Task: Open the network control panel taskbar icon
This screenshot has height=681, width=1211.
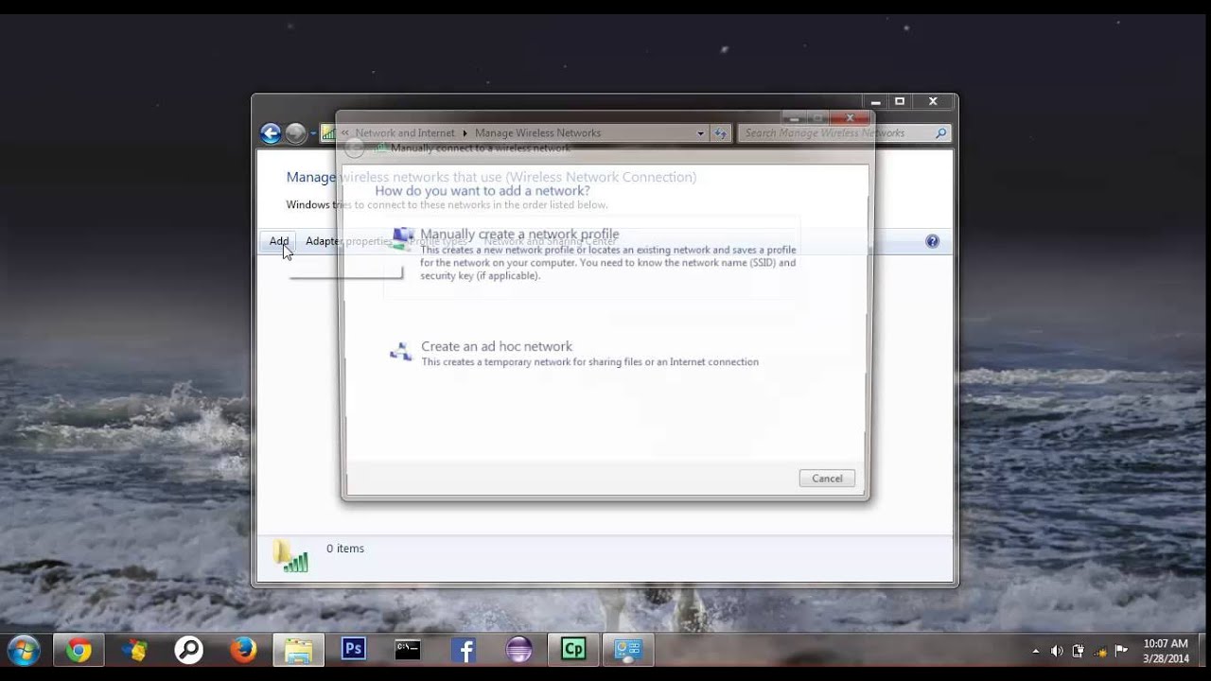Action: coord(628,650)
